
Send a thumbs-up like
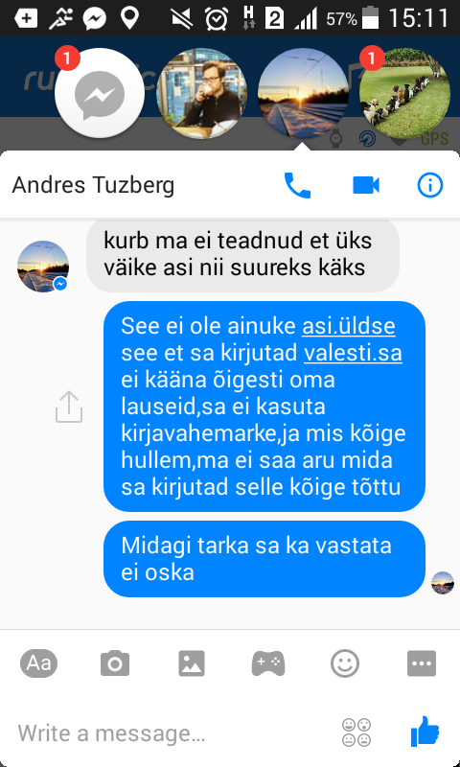pyautogui.click(x=425, y=731)
